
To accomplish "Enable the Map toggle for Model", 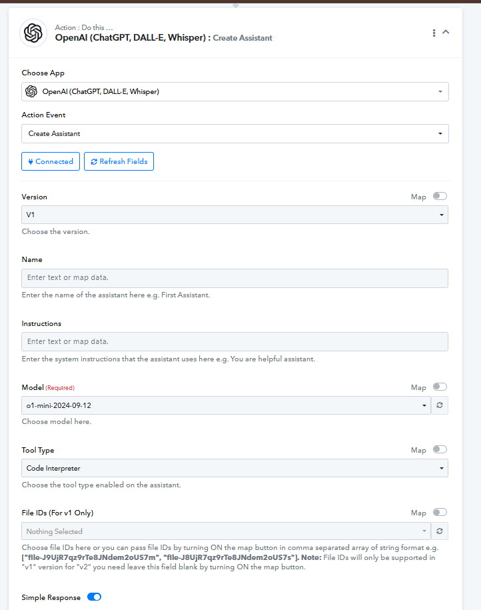I will [440, 387].
